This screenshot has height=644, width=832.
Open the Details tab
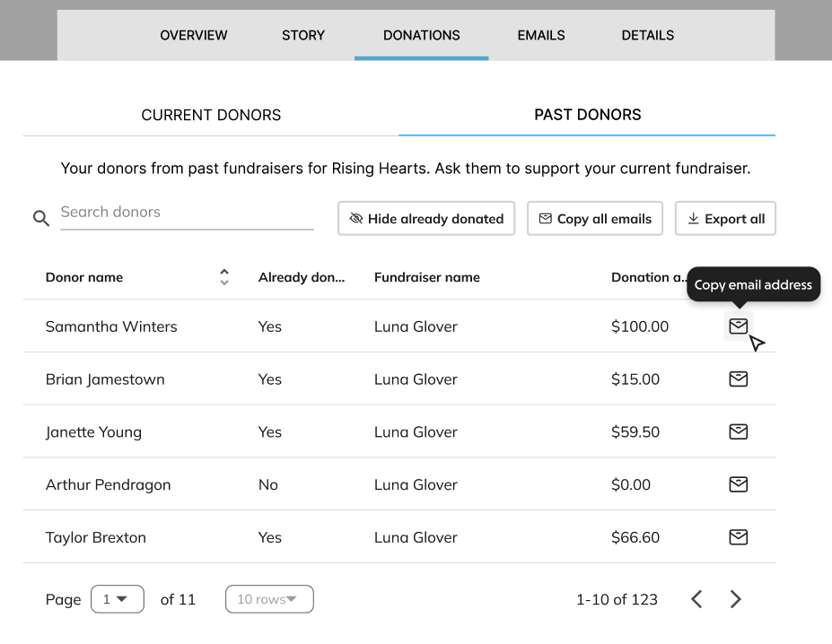[x=647, y=36]
